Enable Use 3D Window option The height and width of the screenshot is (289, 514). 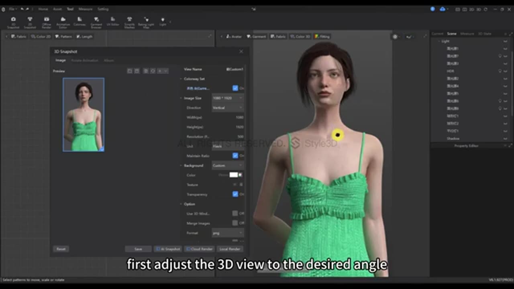(x=235, y=213)
